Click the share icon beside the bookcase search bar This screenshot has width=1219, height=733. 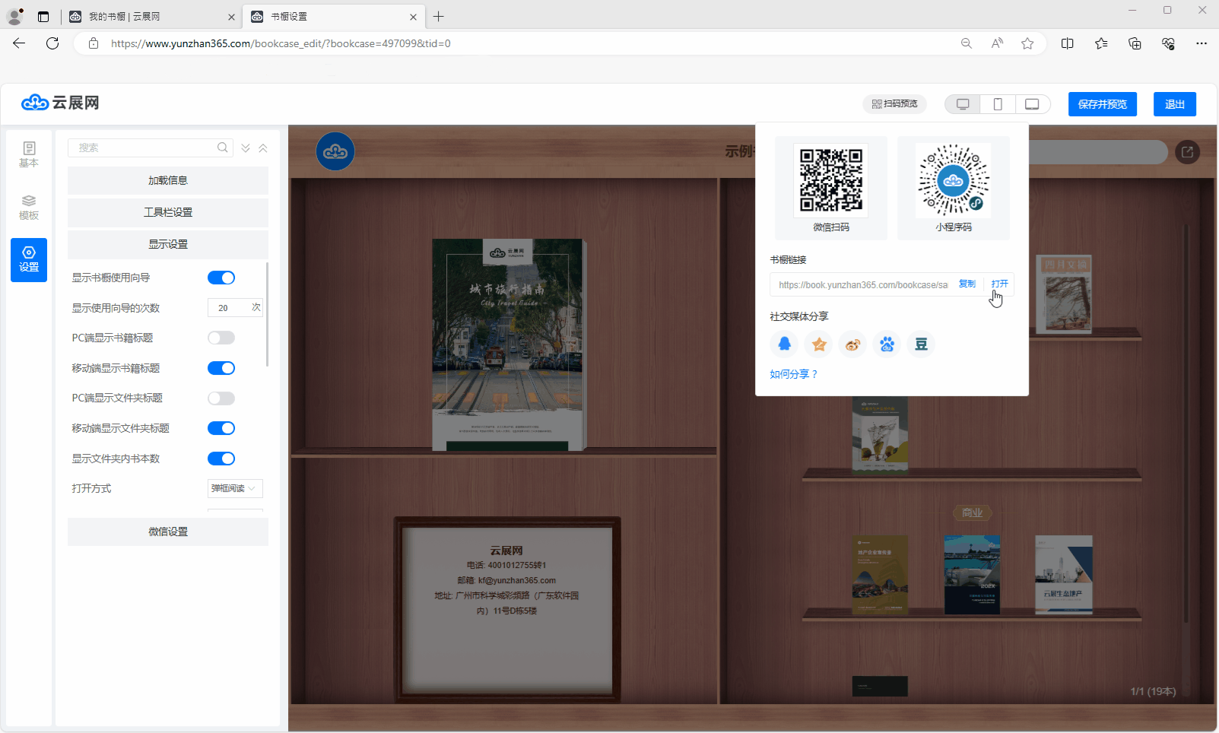(1187, 152)
